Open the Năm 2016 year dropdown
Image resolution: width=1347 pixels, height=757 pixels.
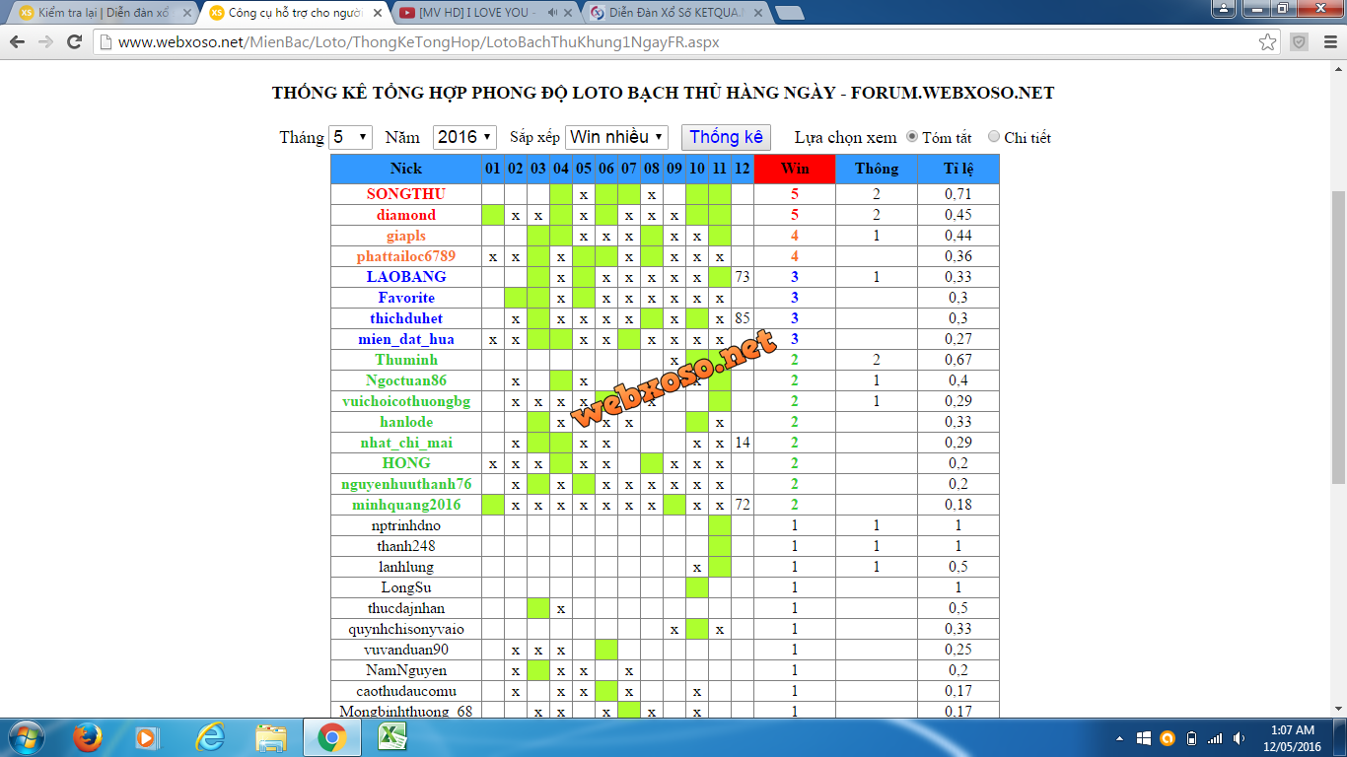[465, 137]
